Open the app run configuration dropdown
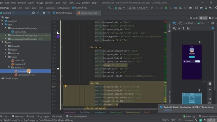Viewport: 217px width, 122px height. pos(119,8)
